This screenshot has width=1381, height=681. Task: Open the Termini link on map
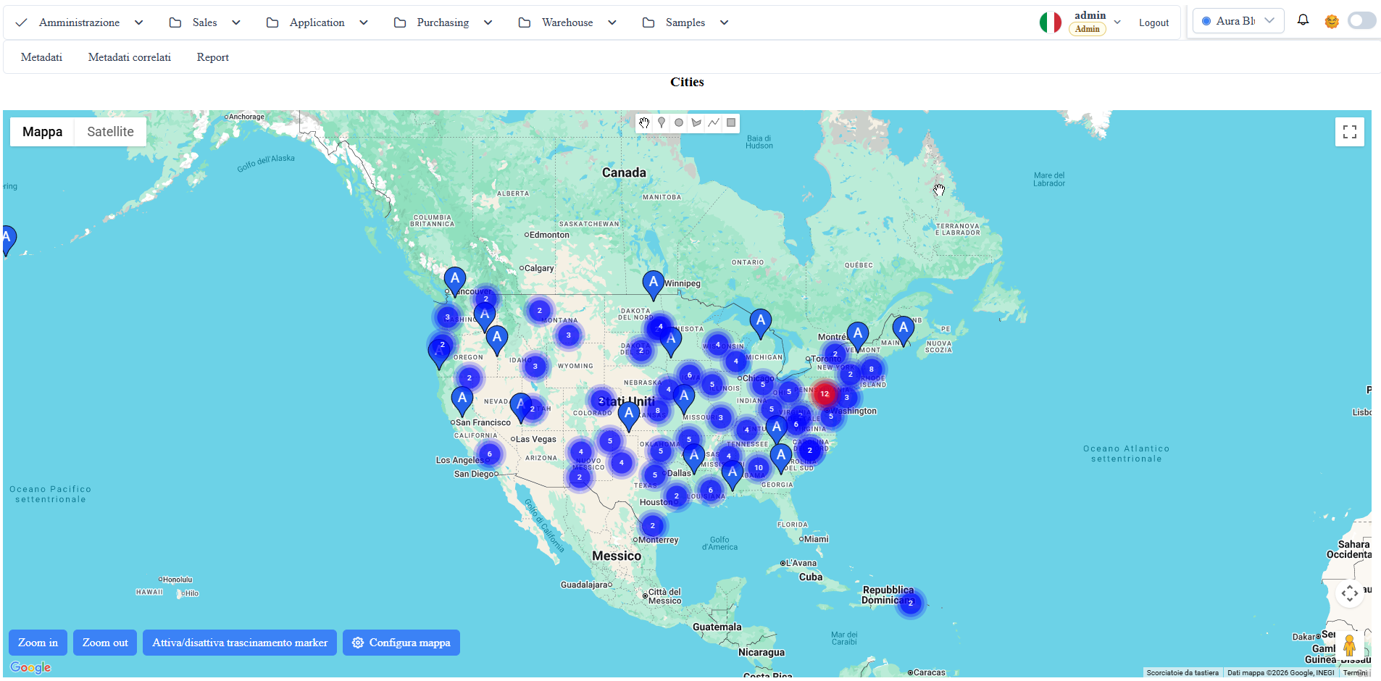click(1354, 673)
